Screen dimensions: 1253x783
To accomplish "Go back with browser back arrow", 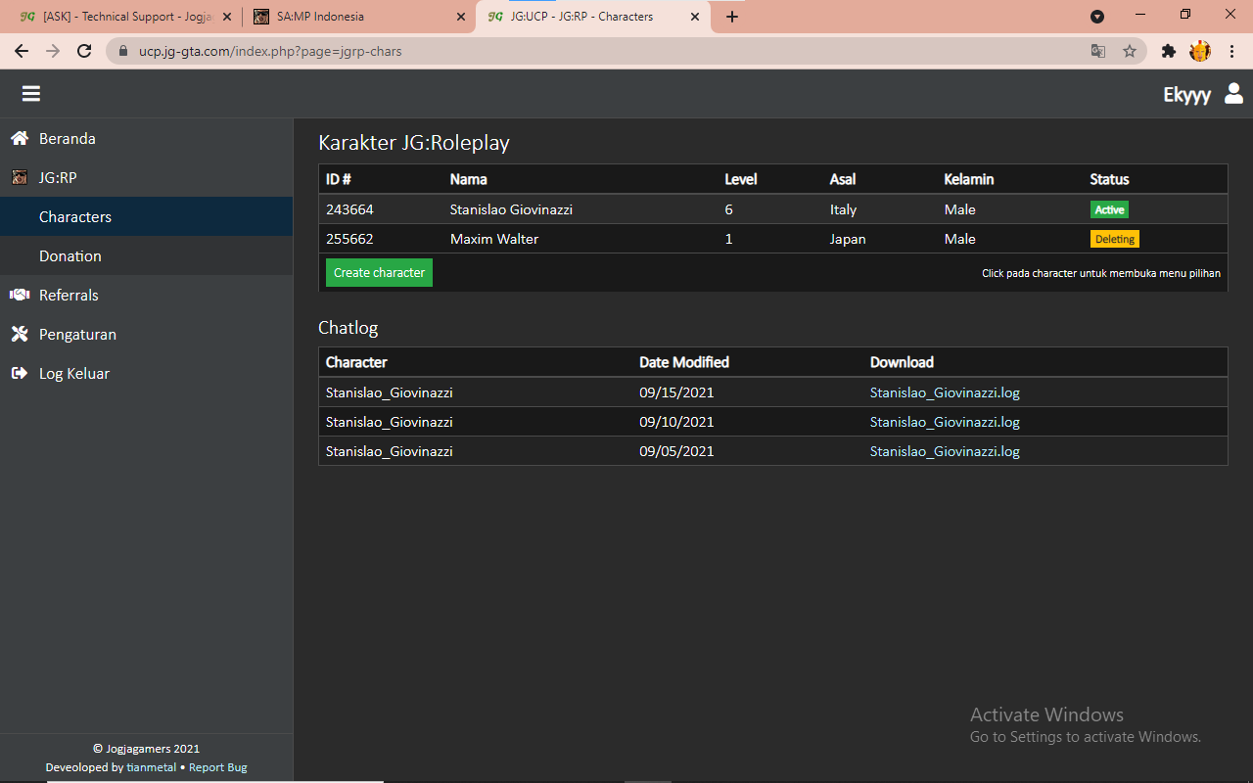I will (x=22, y=51).
